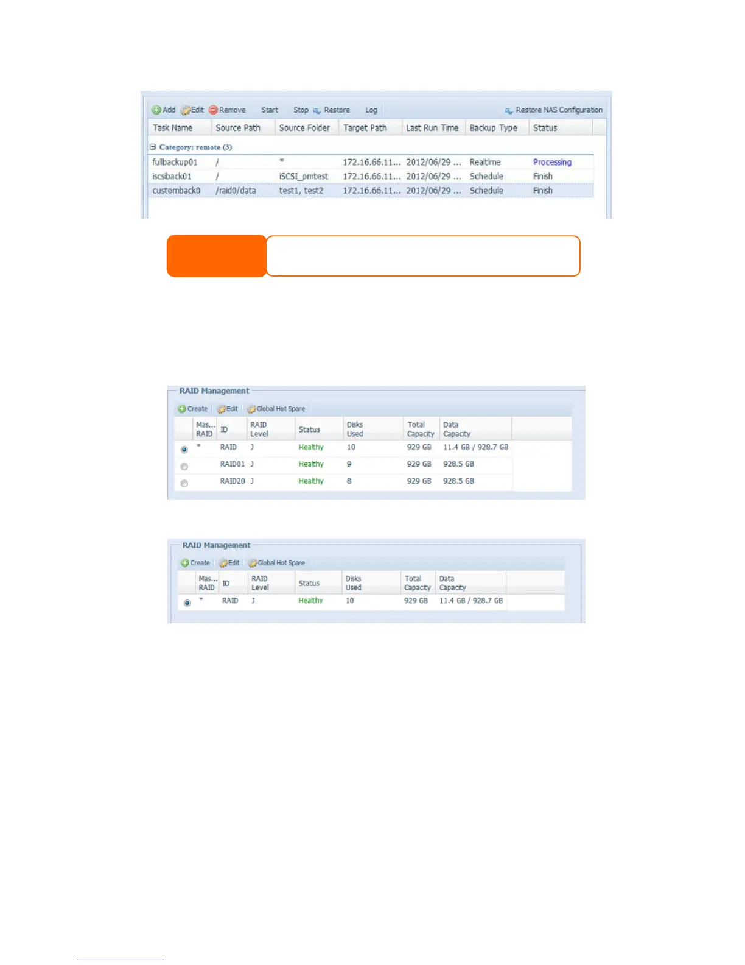Click the Edit gear icon in backup toolbar
The width and height of the screenshot is (745, 965).
[186, 110]
